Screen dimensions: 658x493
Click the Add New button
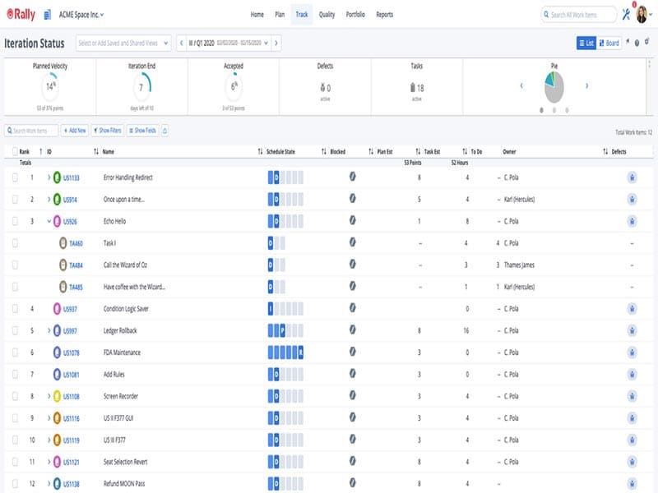[x=74, y=131]
